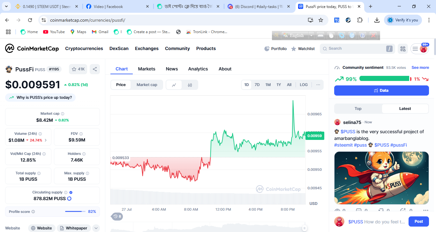Set chart range to 1Y
This screenshot has height=232, width=436.
[x=279, y=85]
